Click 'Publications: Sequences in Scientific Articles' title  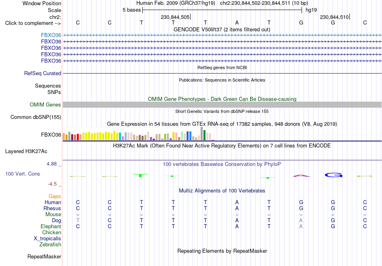[222, 80]
